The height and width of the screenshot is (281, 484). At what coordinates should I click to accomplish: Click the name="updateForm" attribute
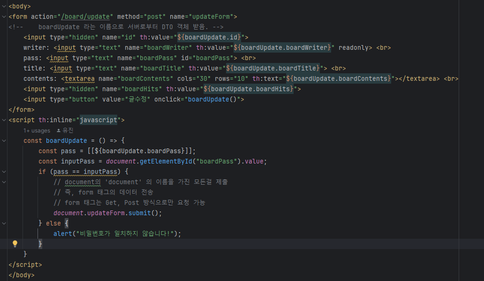(x=202, y=17)
